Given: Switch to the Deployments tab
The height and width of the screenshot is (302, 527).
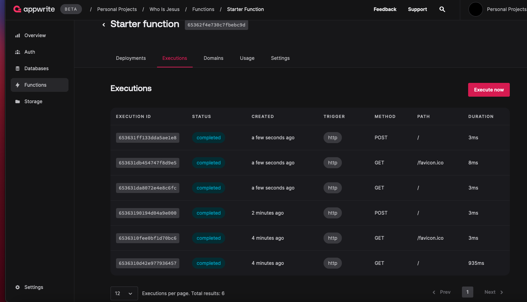Looking at the screenshot, I should [x=131, y=58].
